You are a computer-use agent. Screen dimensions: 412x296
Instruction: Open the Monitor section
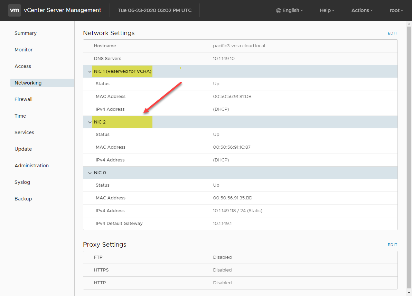coord(24,50)
